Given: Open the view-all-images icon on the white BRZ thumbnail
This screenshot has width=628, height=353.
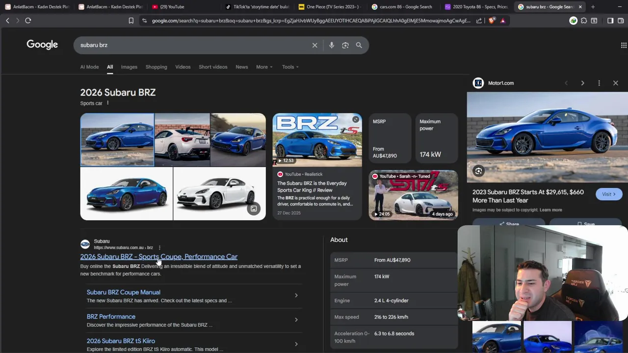Looking at the screenshot, I should click(254, 209).
